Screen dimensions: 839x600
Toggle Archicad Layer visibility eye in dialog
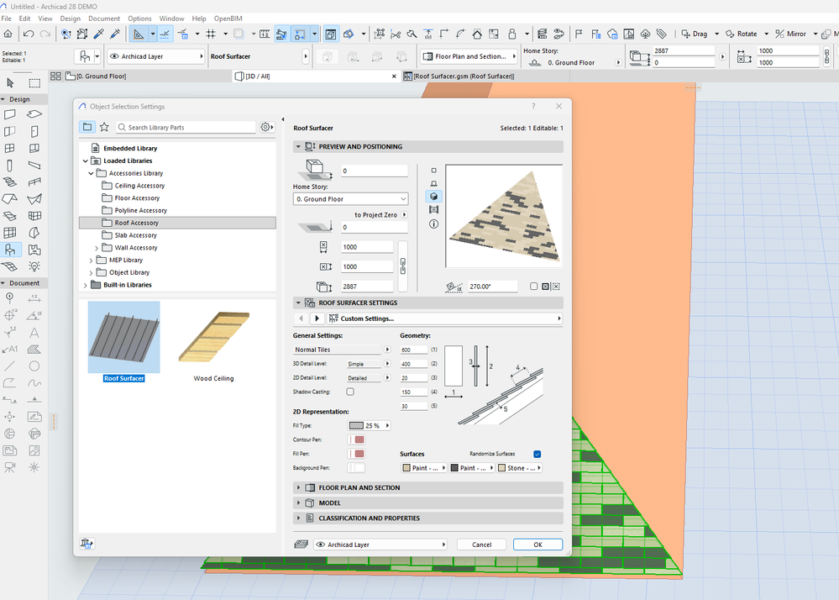pyautogui.click(x=321, y=545)
